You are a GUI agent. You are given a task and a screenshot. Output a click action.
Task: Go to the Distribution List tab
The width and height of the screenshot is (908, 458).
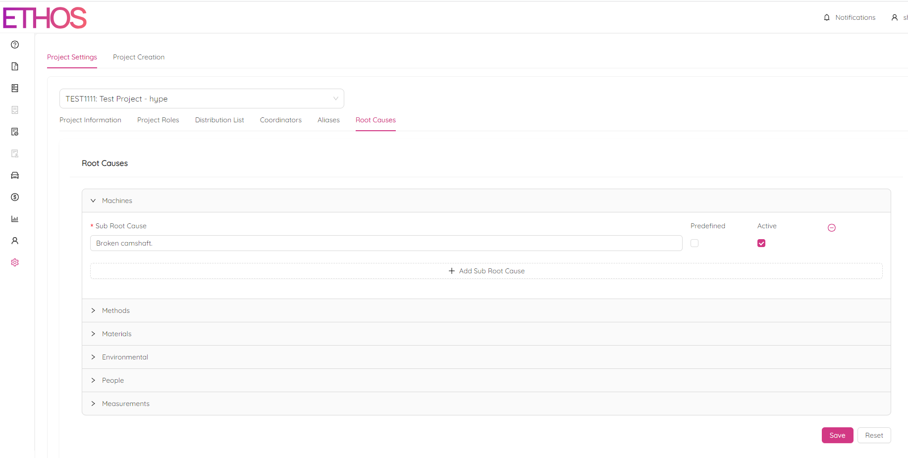[219, 120]
